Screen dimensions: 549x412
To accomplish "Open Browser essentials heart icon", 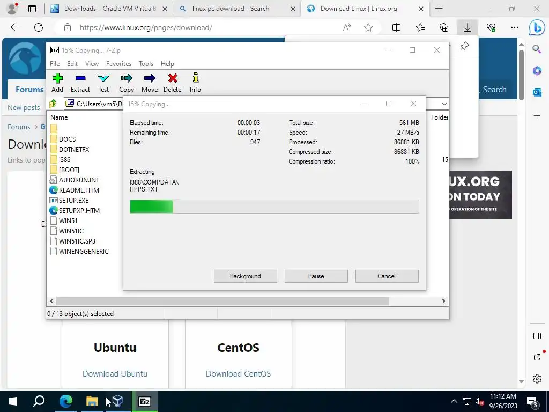I will pyautogui.click(x=491, y=27).
